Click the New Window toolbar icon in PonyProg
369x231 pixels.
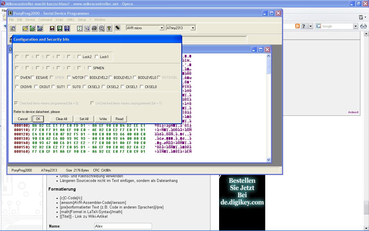(x=13, y=28)
